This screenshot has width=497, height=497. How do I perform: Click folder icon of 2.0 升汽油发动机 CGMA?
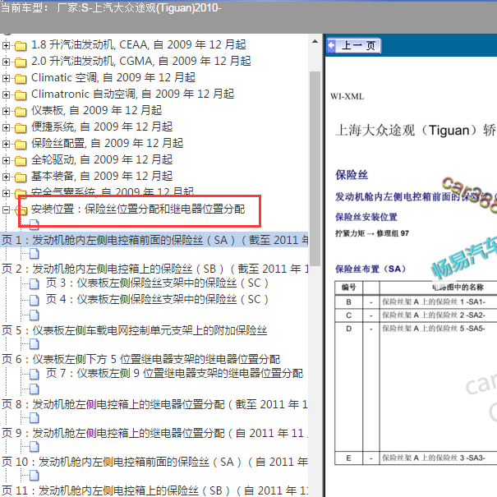21,62
